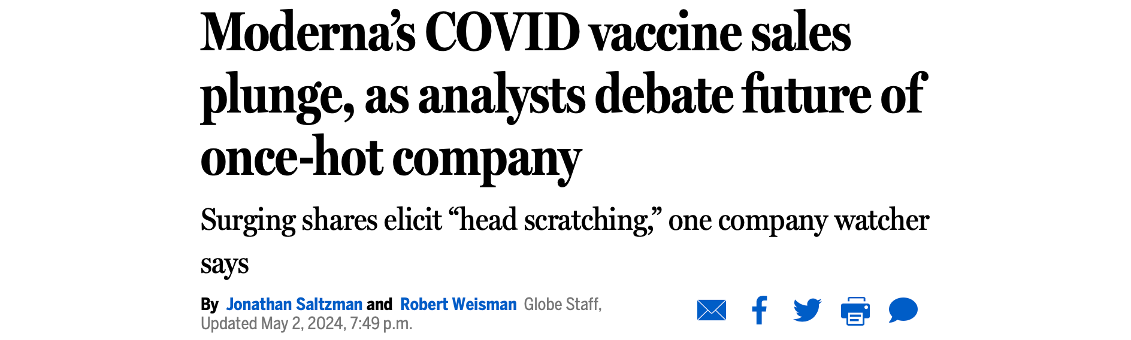The image size is (1131, 340).
Task: Click the "7:49 p.m." update time
Action: pos(381,324)
